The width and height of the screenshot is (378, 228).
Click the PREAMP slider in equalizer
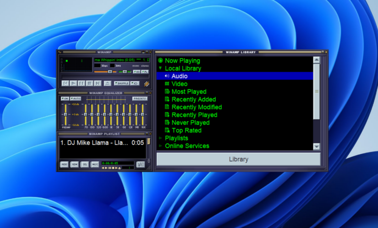[x=65, y=114]
